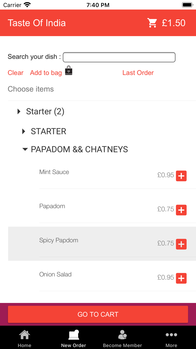Tap the plus icon beside Papadom
Screen dimensions: 196x349
pyautogui.click(x=181, y=210)
